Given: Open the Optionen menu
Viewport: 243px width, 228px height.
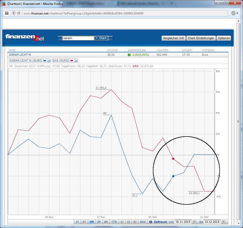Looking at the screenshot, I should tap(224, 38).
